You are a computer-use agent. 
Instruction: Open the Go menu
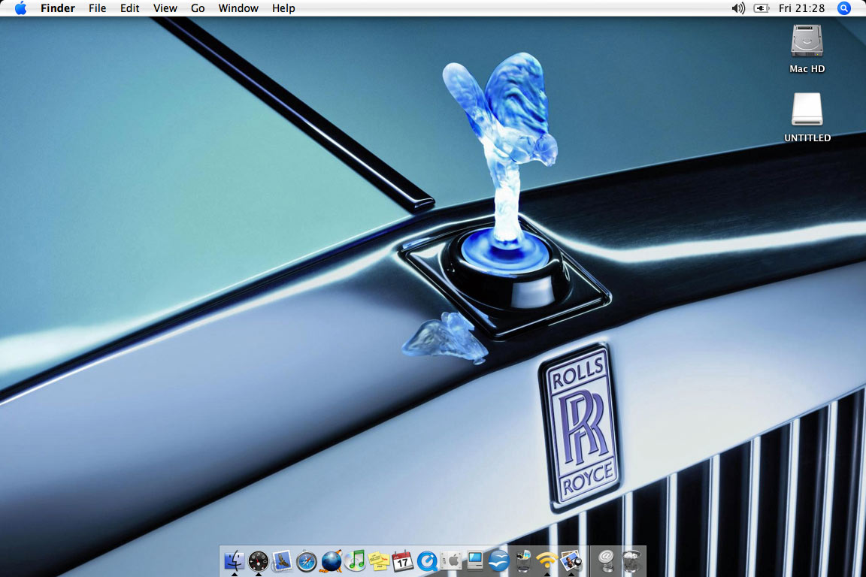click(x=198, y=8)
